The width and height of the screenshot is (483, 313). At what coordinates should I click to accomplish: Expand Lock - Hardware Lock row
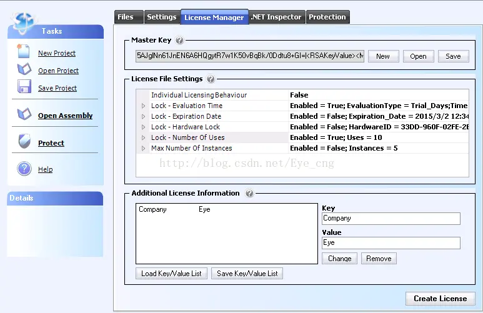click(x=143, y=127)
